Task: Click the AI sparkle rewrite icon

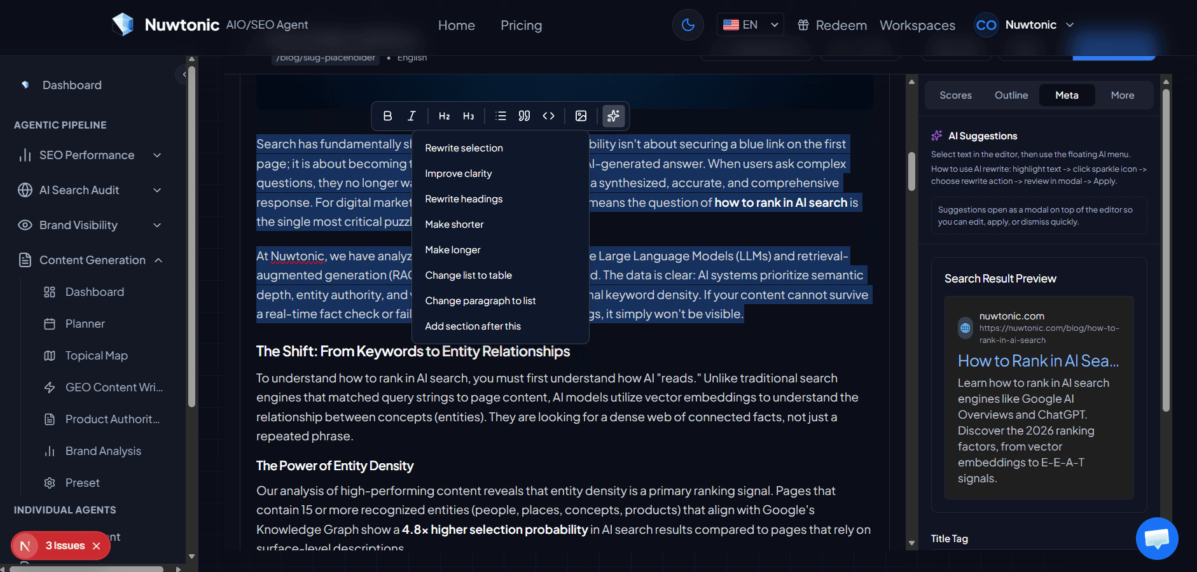Action: point(613,116)
